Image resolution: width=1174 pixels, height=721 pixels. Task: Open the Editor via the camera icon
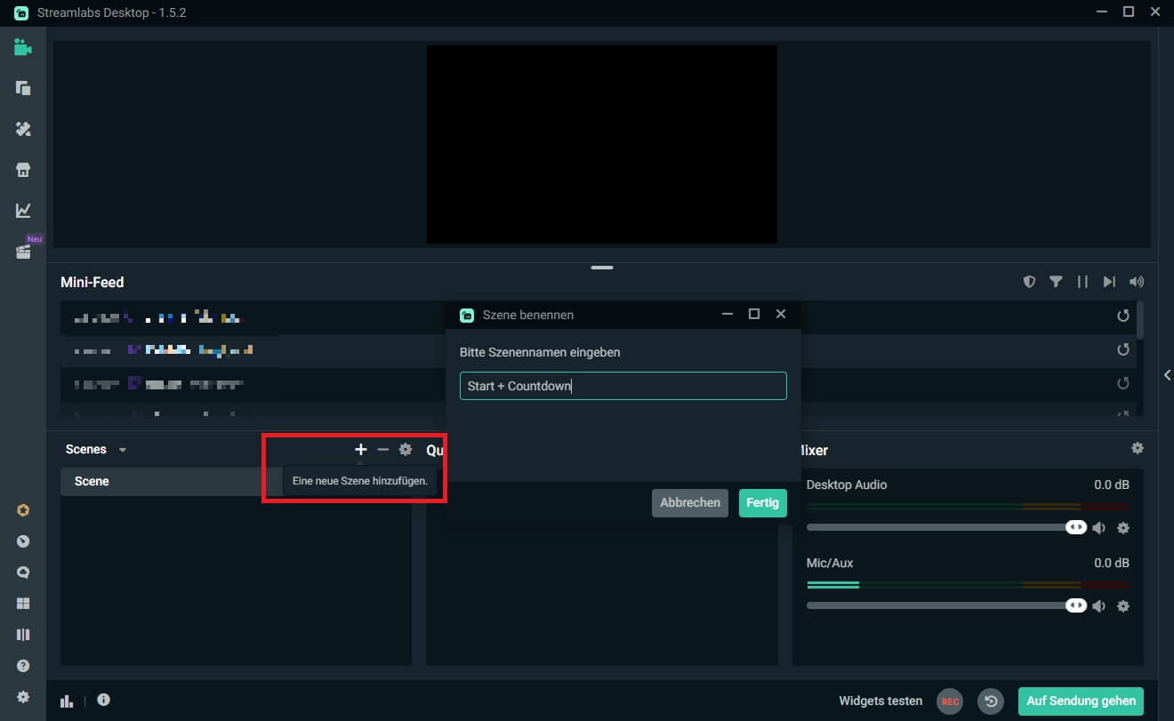[22, 47]
